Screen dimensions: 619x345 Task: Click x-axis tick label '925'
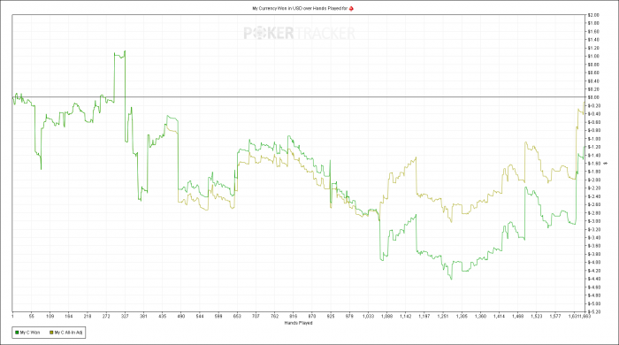331,316
